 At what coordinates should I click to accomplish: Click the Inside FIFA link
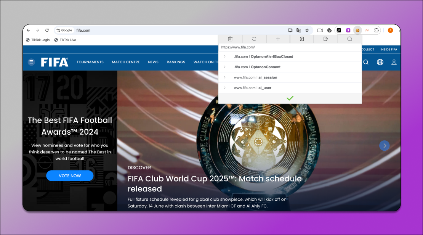click(x=389, y=50)
